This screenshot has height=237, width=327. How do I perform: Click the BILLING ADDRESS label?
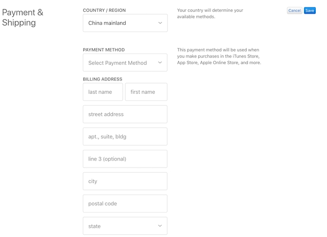click(x=103, y=79)
